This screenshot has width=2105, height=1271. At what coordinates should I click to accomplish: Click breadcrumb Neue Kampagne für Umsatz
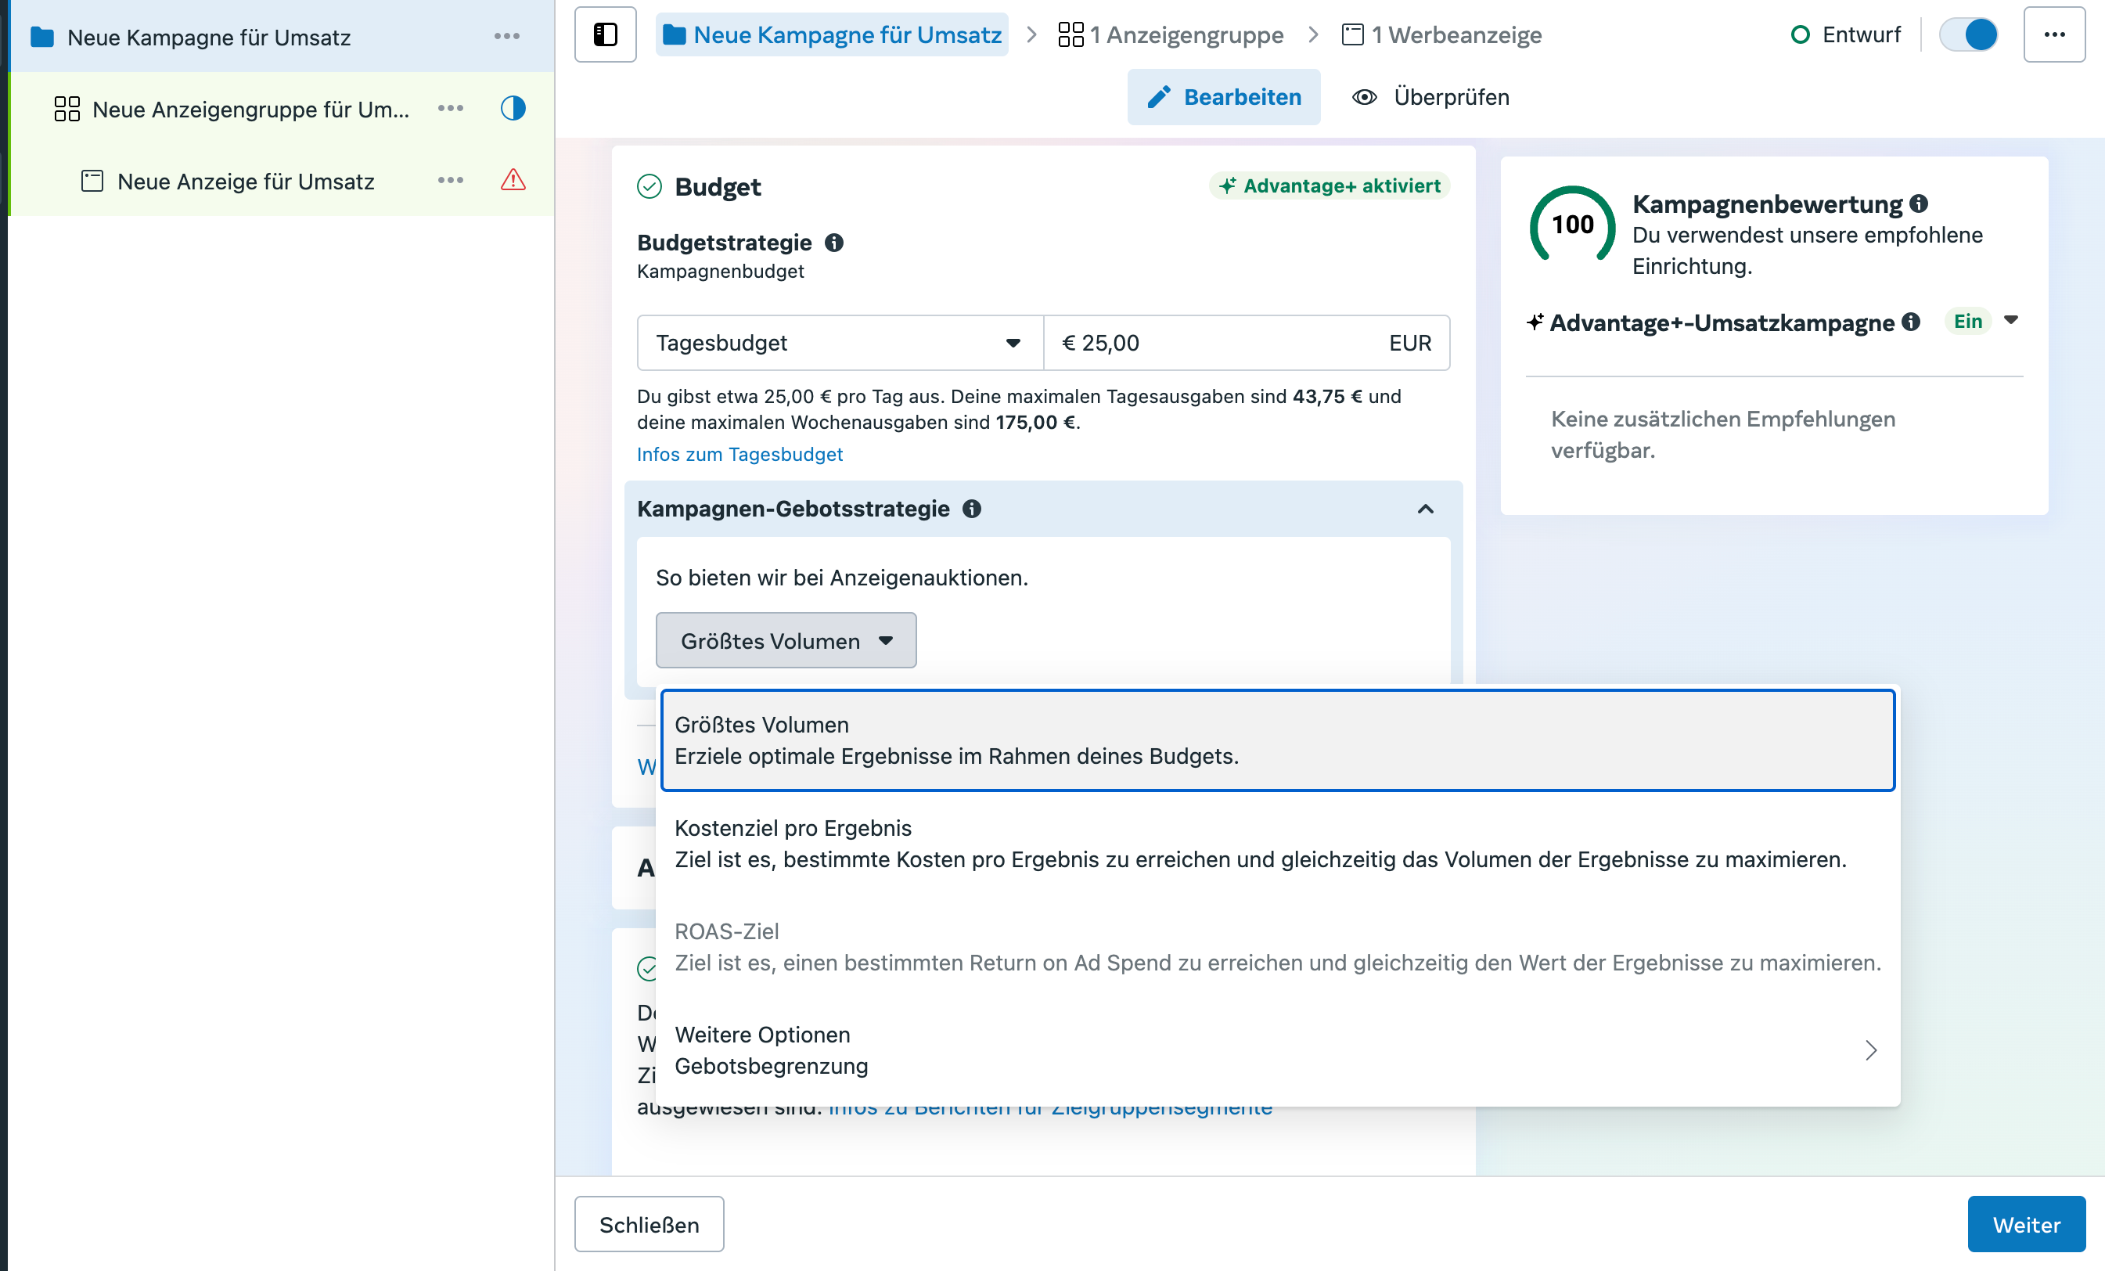pos(832,35)
